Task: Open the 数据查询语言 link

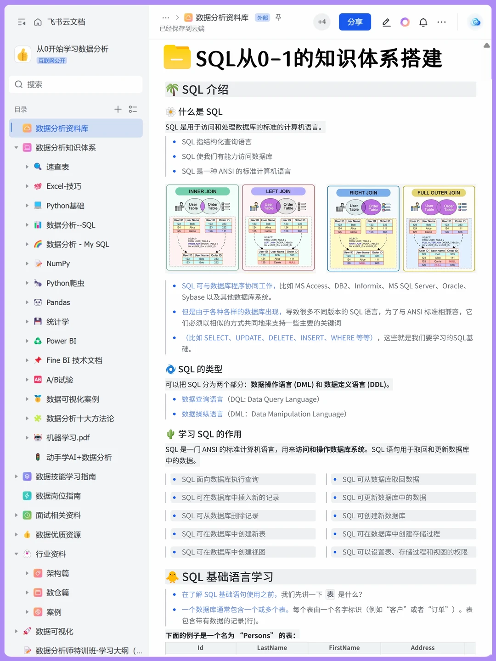Action: pos(202,399)
